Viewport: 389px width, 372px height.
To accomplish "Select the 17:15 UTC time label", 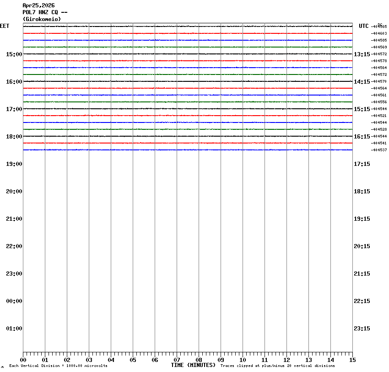I will (x=362, y=164).
